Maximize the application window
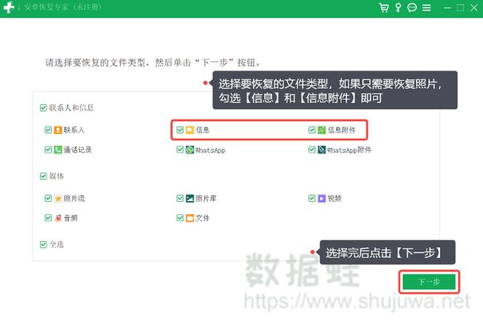483x322 pixels. pos(460,8)
